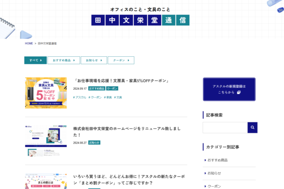This screenshot has height=189, width=284.
Task: Click the 2024.09.17 article date
Action: pos(80,89)
